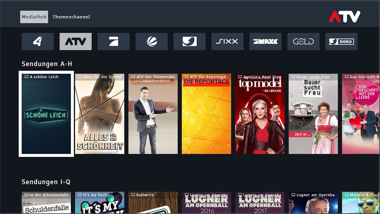Select the ATV channel icon

pos(76,42)
